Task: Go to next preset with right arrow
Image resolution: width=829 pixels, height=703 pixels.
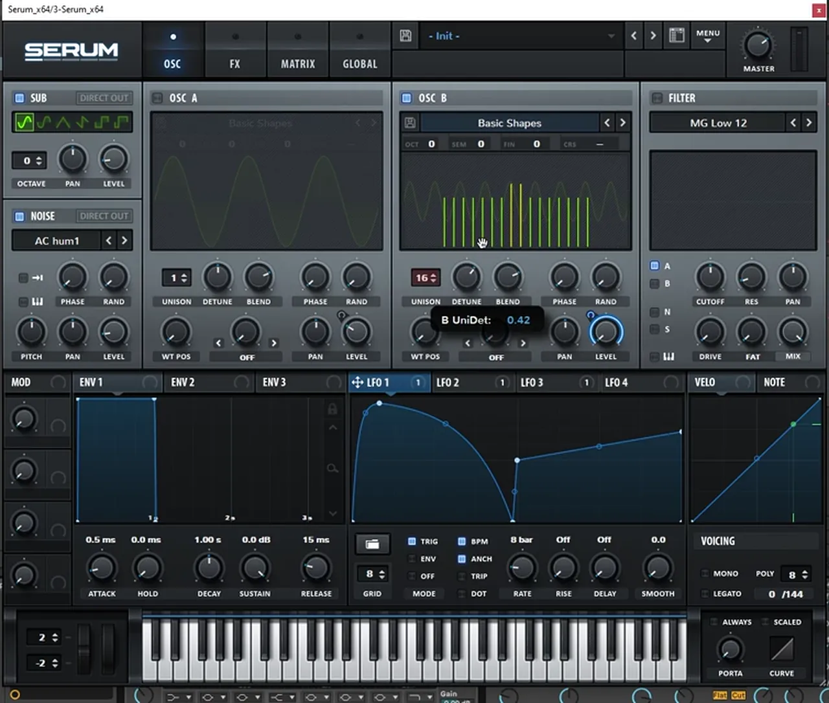Action: pos(653,36)
